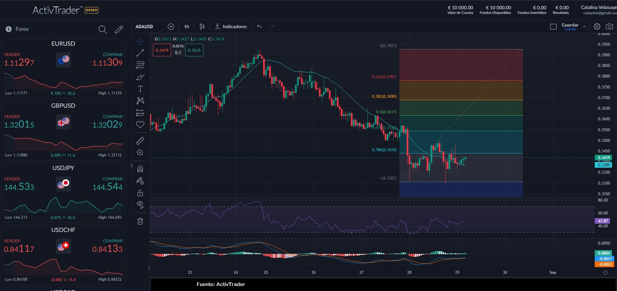Open chart settings gear icon
617x291 pixels.
click(597, 27)
